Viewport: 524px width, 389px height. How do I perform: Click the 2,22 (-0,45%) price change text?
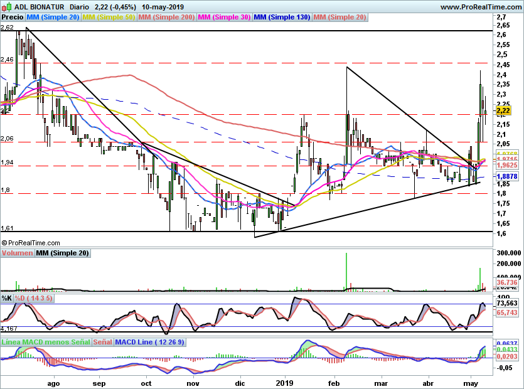pyautogui.click(x=115, y=7)
